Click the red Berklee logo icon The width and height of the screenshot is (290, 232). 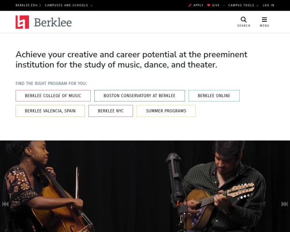pos(22,22)
